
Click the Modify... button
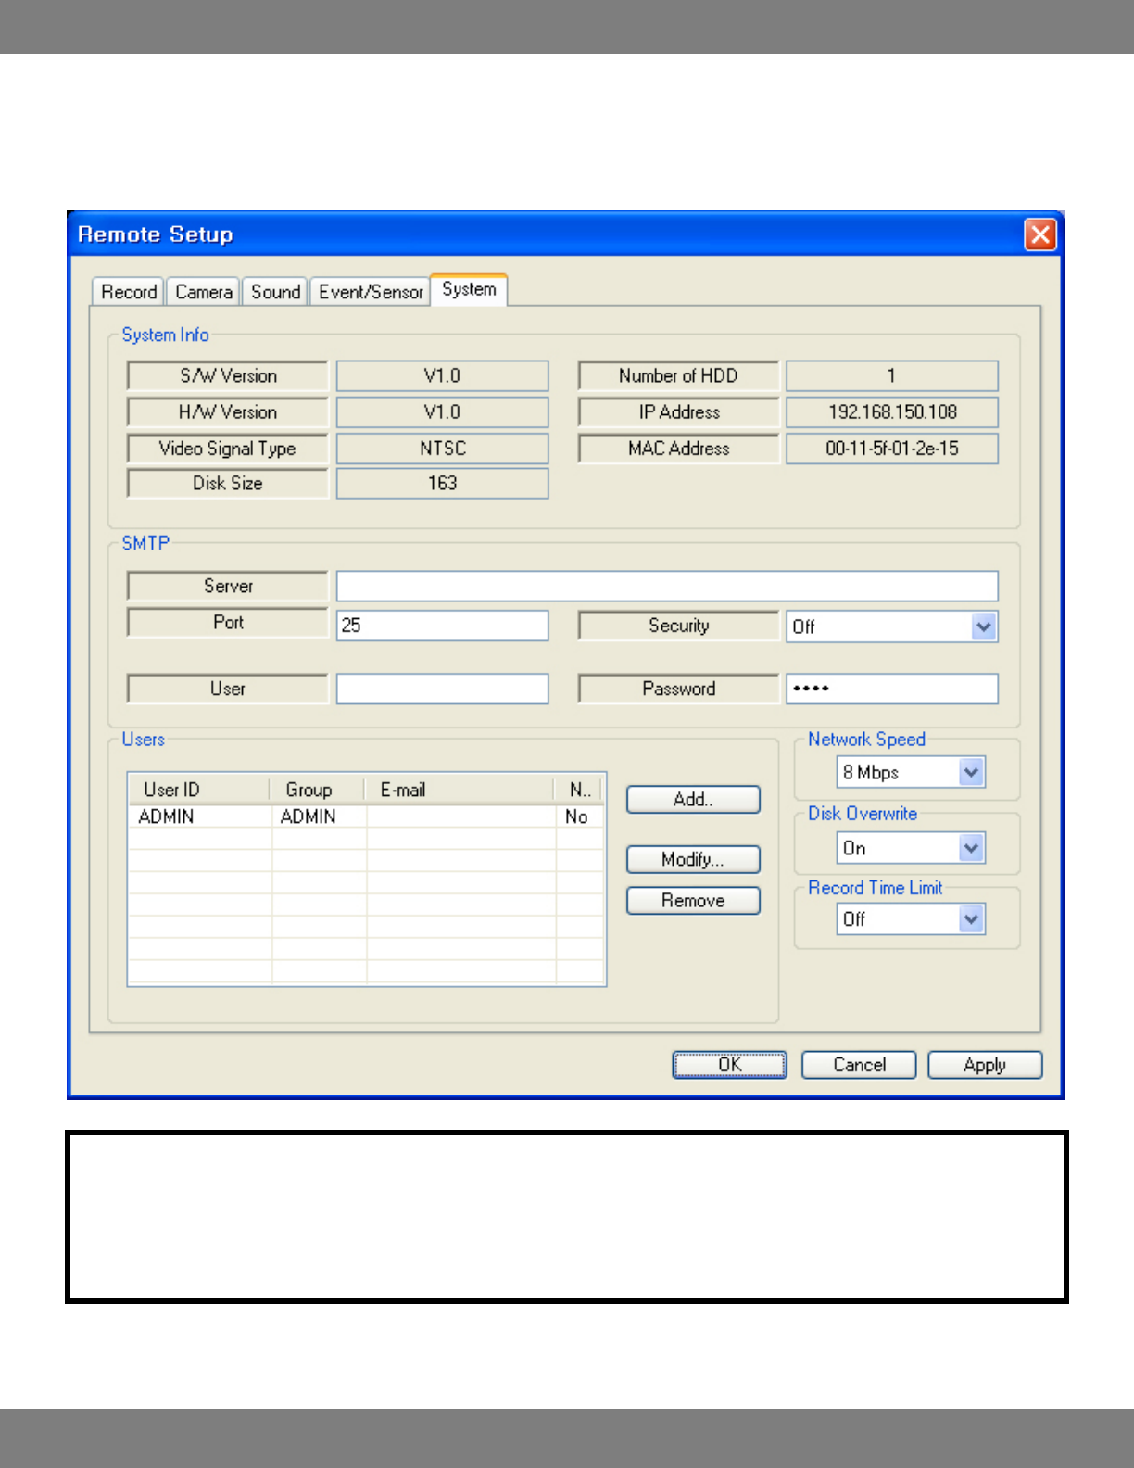point(693,859)
